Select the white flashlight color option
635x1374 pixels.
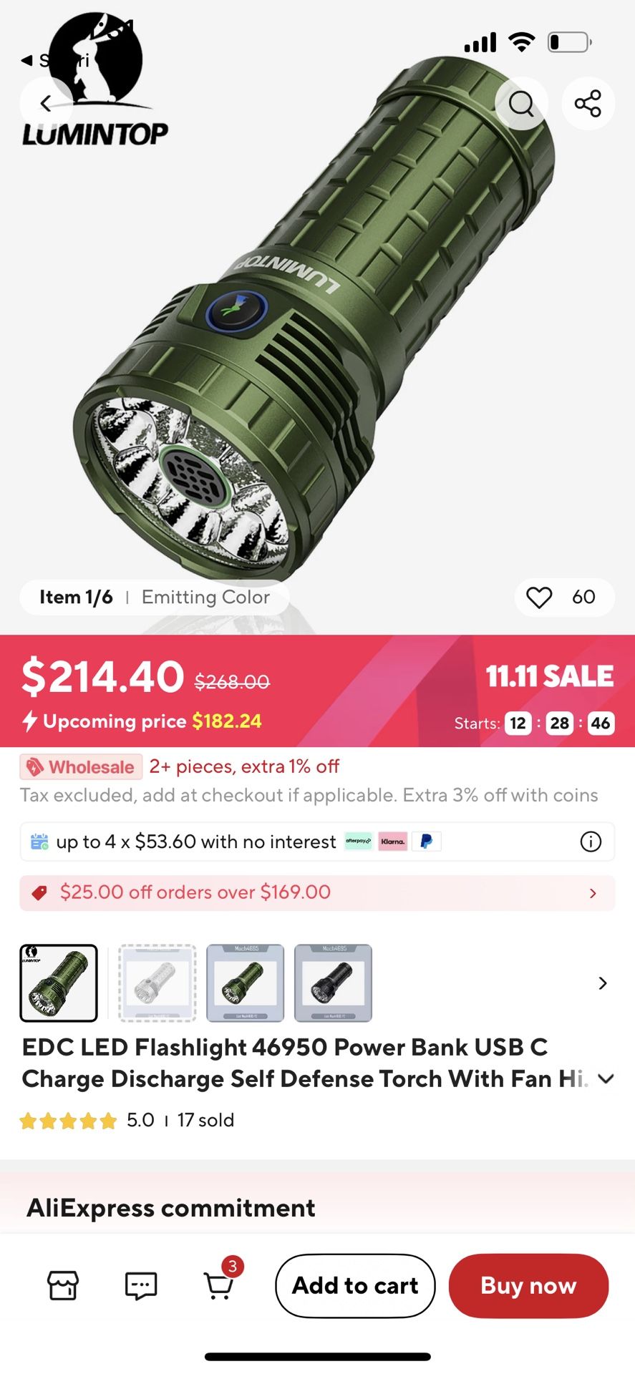click(x=157, y=983)
